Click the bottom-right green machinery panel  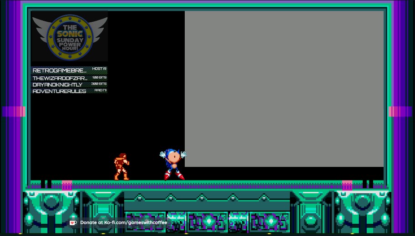coord(363,212)
